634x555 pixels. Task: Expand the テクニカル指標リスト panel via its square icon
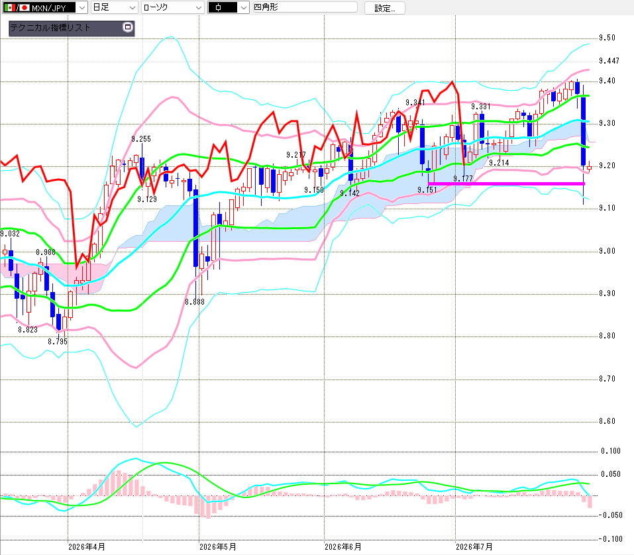128,27
